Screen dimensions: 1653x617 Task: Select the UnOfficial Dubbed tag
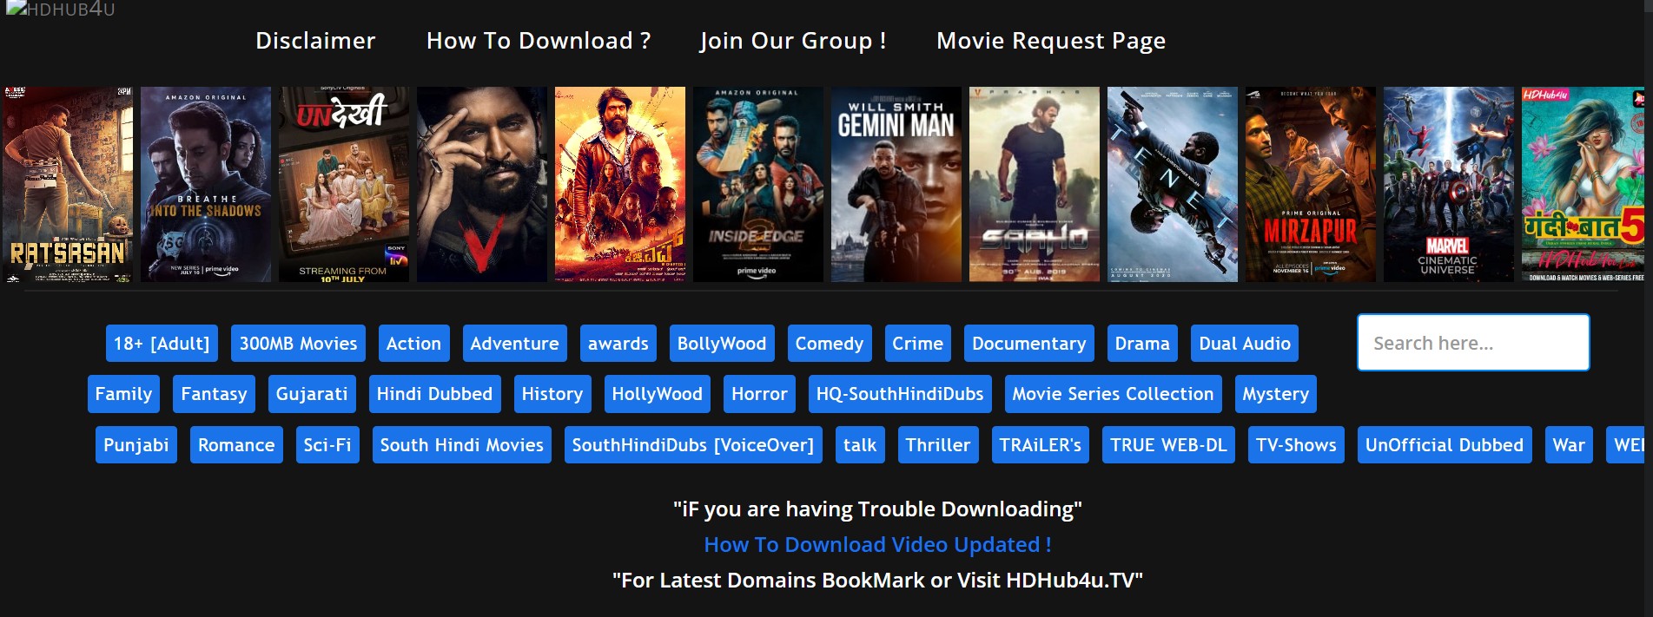click(1445, 445)
